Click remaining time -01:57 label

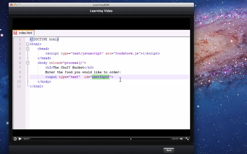coord(175,139)
